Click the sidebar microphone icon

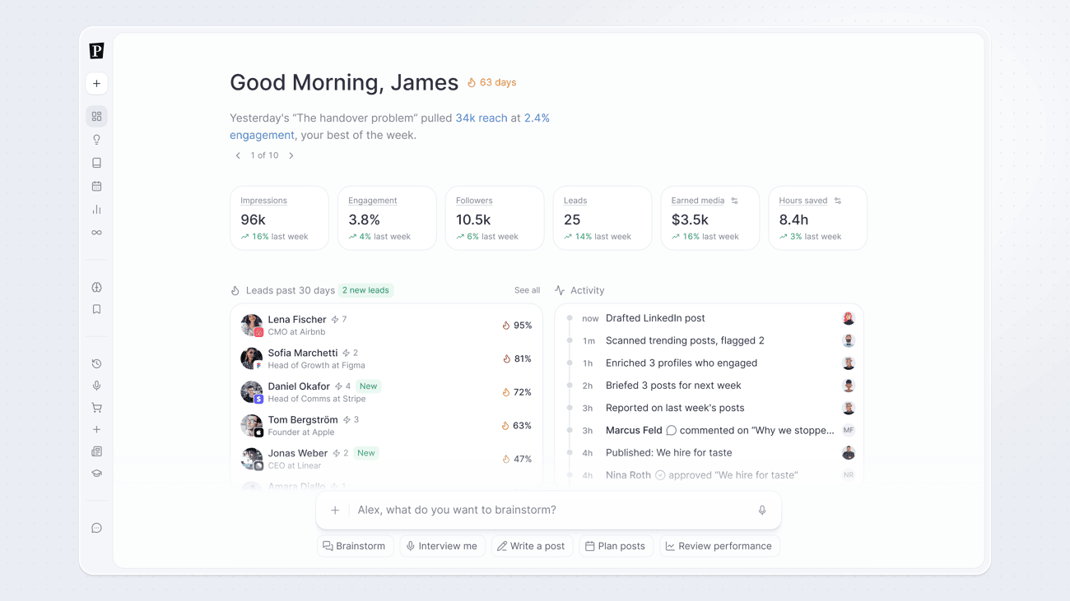tap(96, 386)
